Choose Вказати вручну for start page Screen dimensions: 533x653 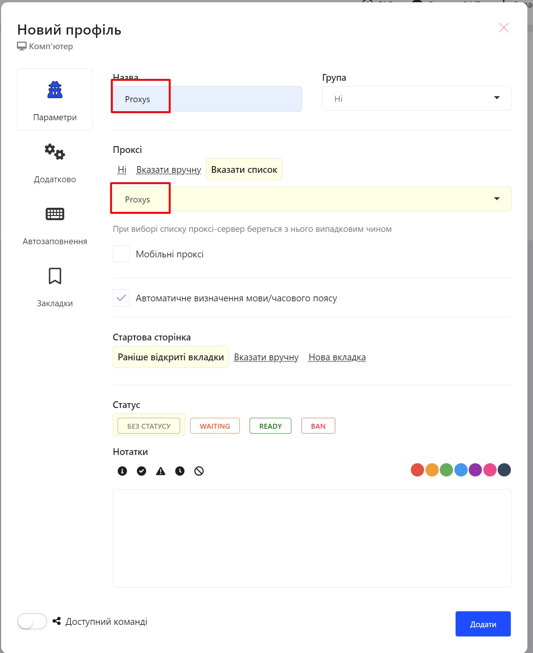(x=266, y=357)
